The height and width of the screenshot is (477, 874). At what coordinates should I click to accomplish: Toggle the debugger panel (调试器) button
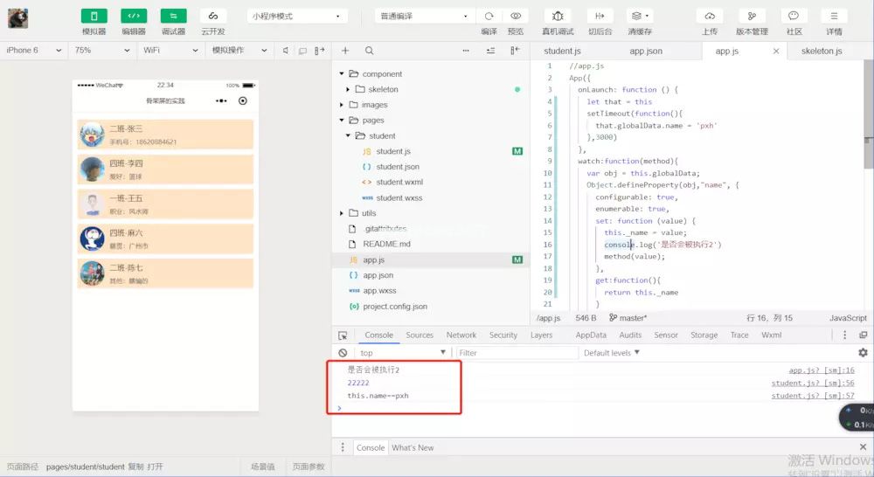pyautogui.click(x=173, y=17)
